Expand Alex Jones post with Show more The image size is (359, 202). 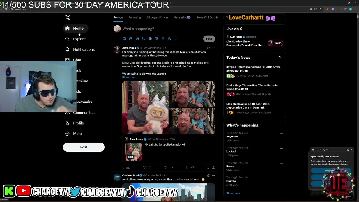pyautogui.click(x=129, y=77)
